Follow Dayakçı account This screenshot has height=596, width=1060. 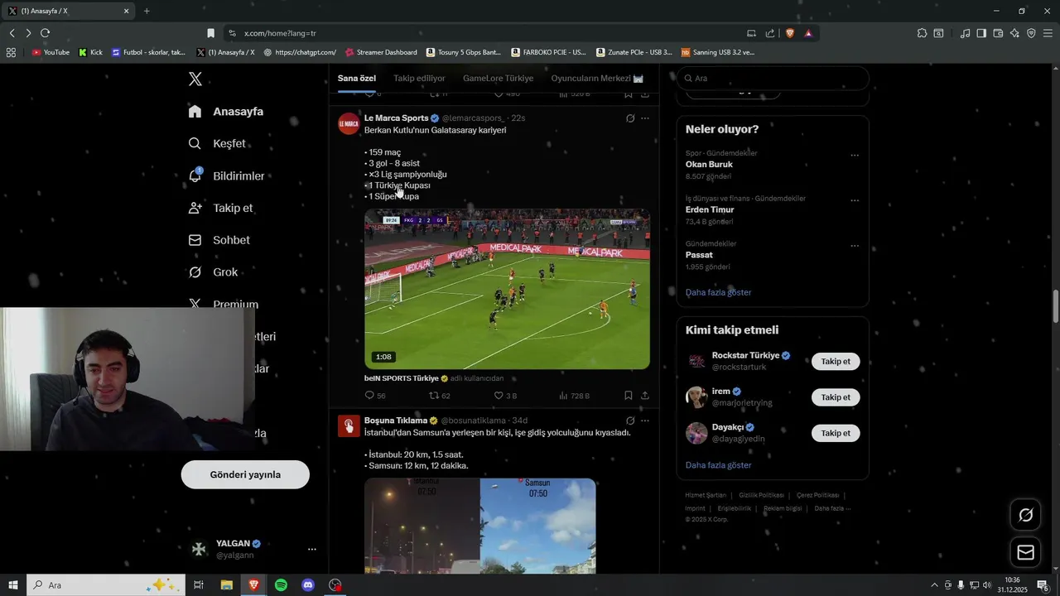coord(836,433)
